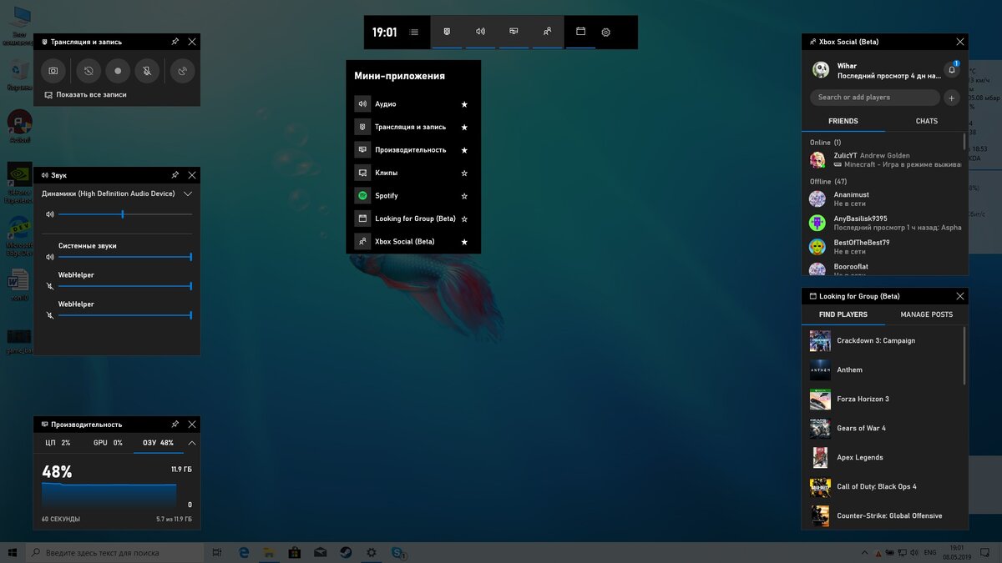The width and height of the screenshot is (1002, 563).
Task: Toggle the star next to Трансляция и запись
Action: [x=464, y=127]
